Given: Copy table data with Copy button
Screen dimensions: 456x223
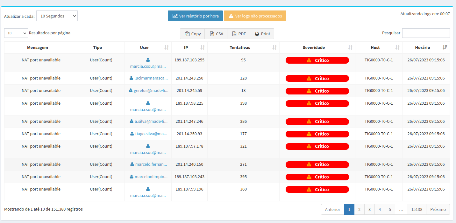Looking at the screenshot, I should [x=193, y=34].
